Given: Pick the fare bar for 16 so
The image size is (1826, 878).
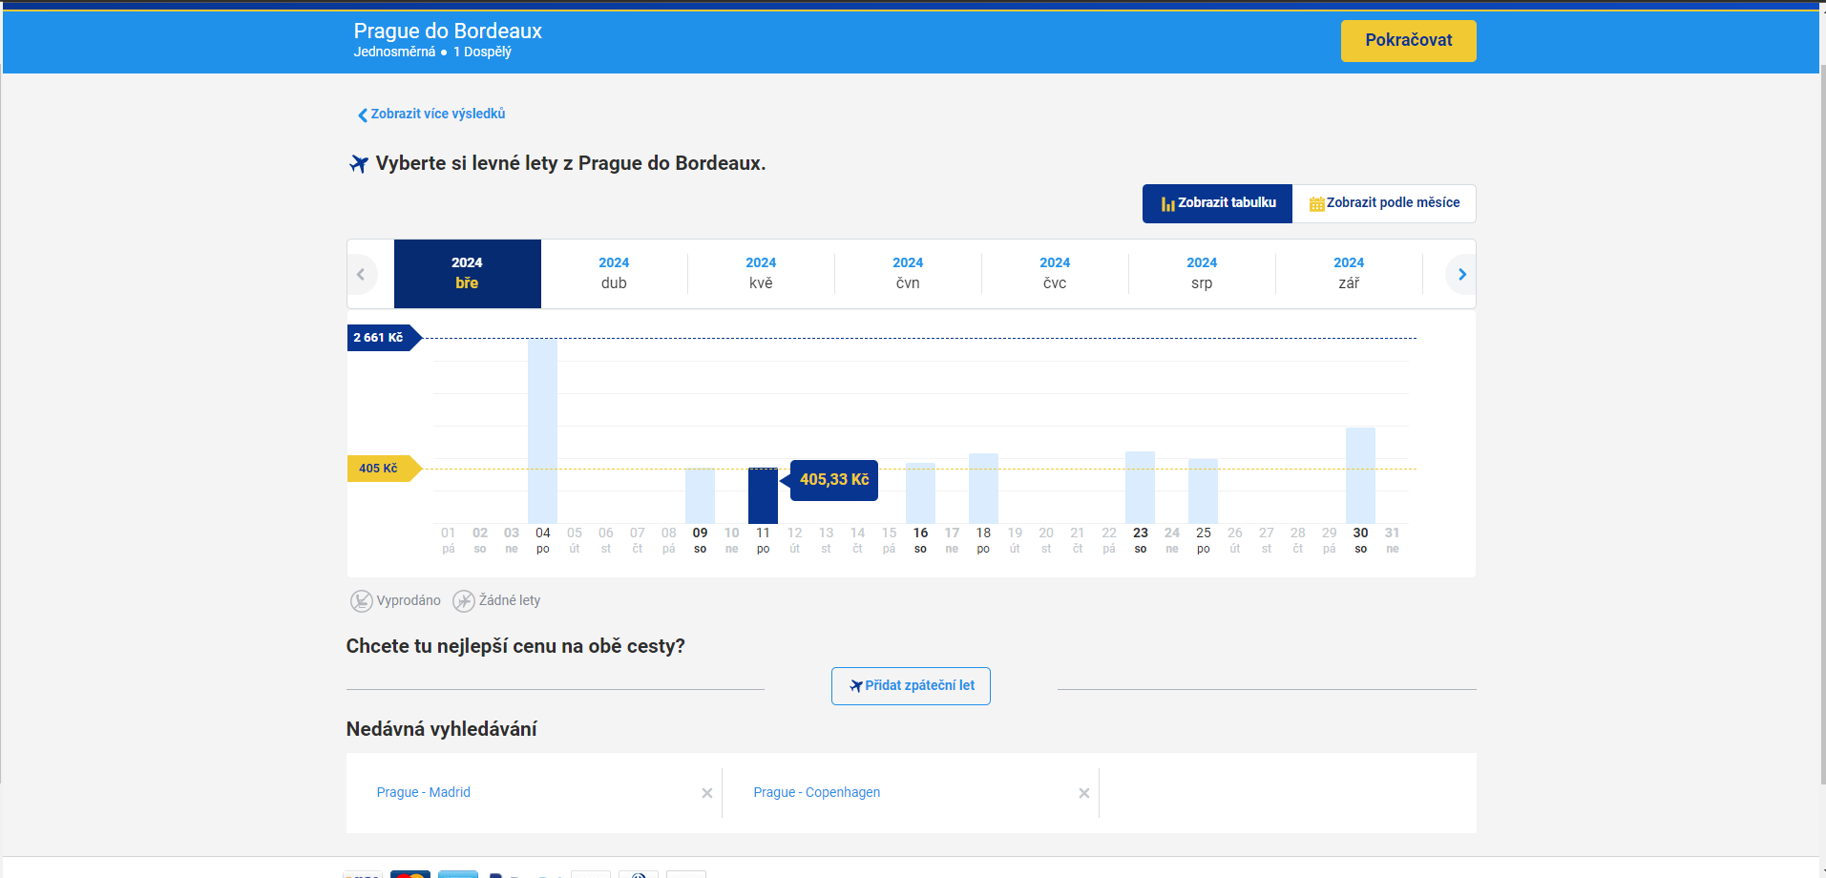Looking at the screenshot, I should click(x=920, y=492).
